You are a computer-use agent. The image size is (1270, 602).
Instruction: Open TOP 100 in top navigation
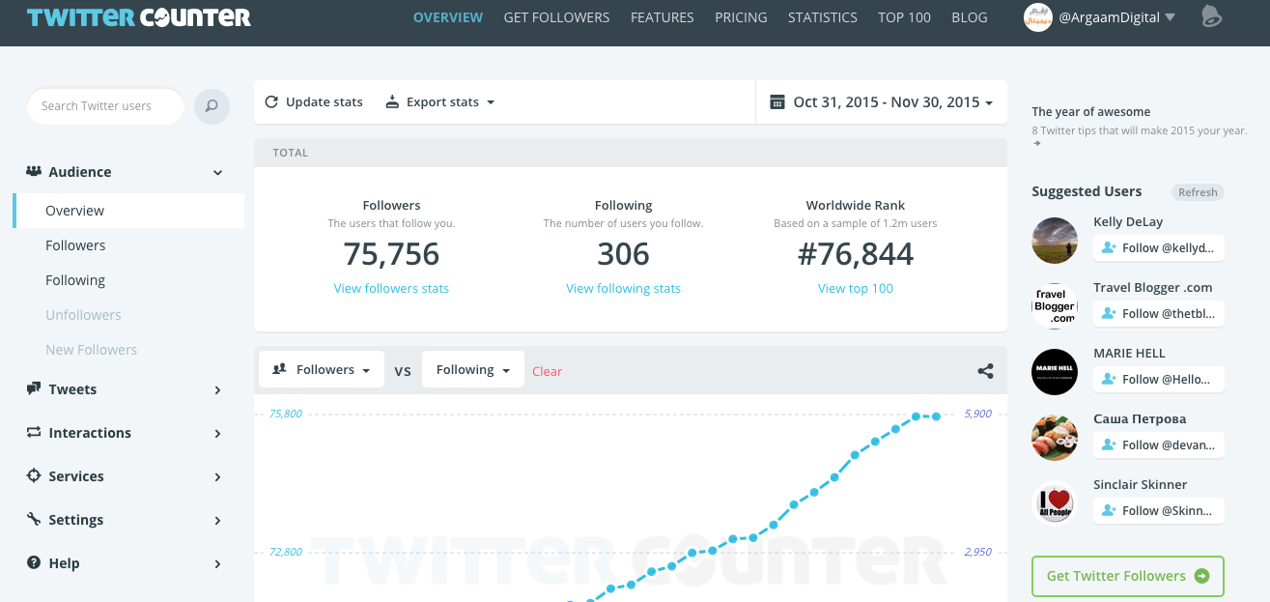(x=904, y=17)
